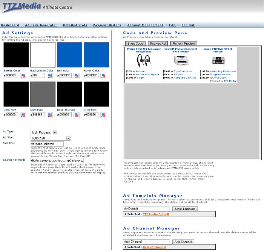264x252 pixels.
Task: Open Ad Code Generator menu
Action: point(41,25)
